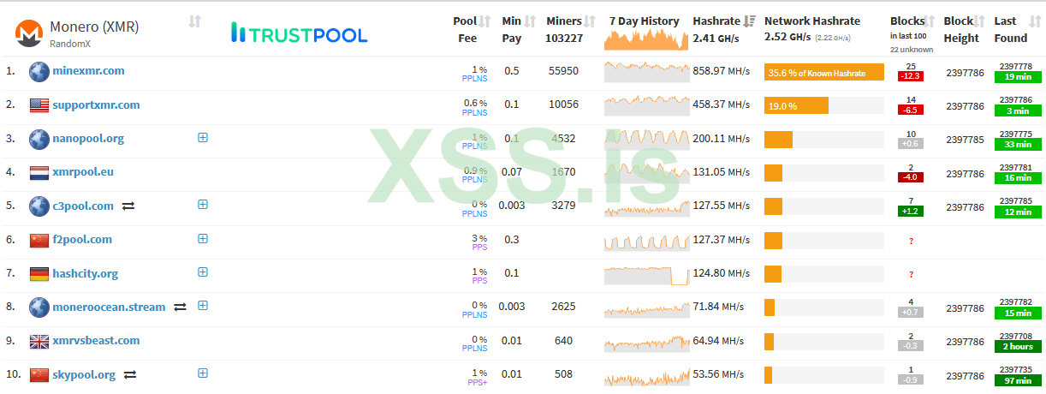Sort by Min Pay arrows

(x=530, y=21)
